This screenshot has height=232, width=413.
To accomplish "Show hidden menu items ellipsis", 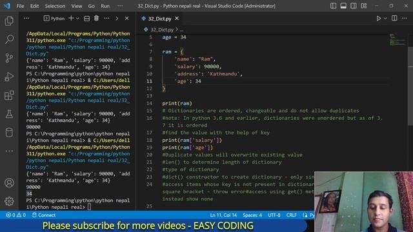I will coord(120,6).
